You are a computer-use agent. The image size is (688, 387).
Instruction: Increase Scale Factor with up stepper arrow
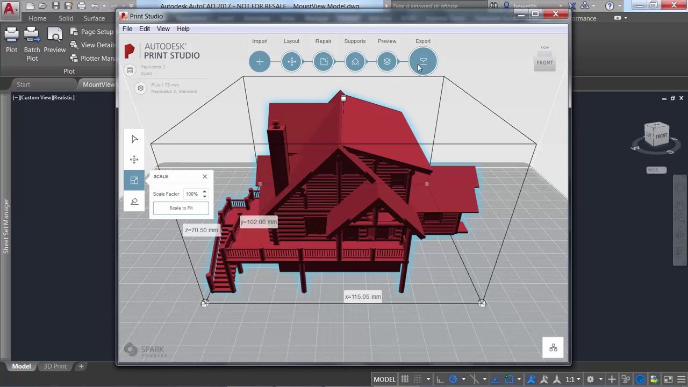205,191
